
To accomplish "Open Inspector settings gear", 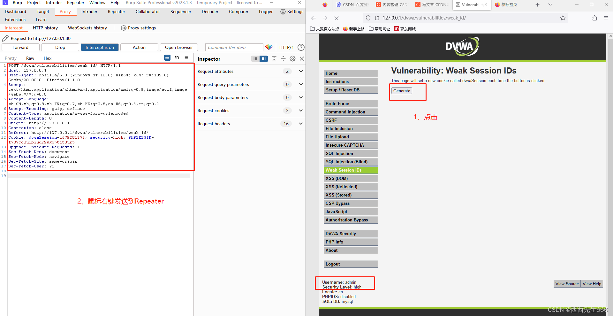I will 292,59.
